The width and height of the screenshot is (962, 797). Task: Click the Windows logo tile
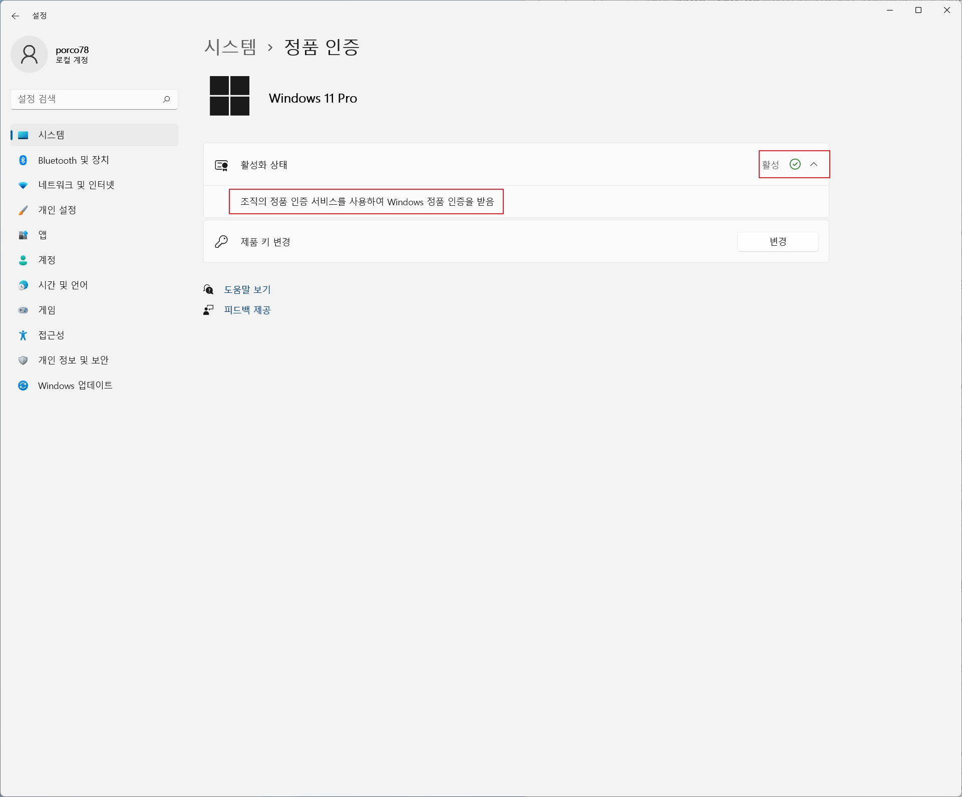point(229,96)
